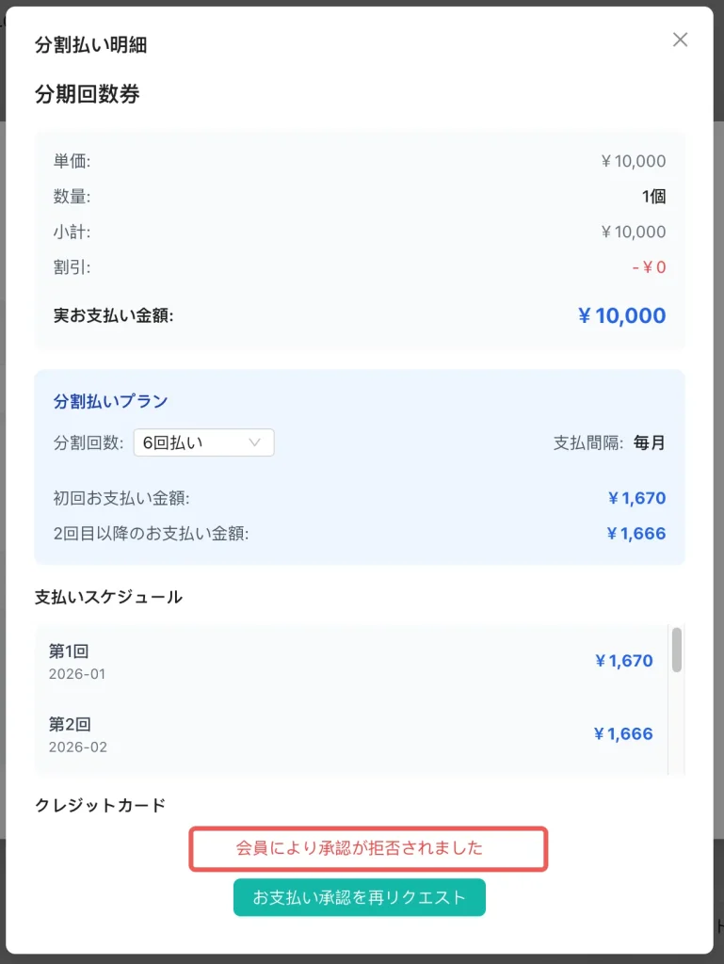Click the クレジットカード section label
Screen dimensions: 724x964
(100, 805)
